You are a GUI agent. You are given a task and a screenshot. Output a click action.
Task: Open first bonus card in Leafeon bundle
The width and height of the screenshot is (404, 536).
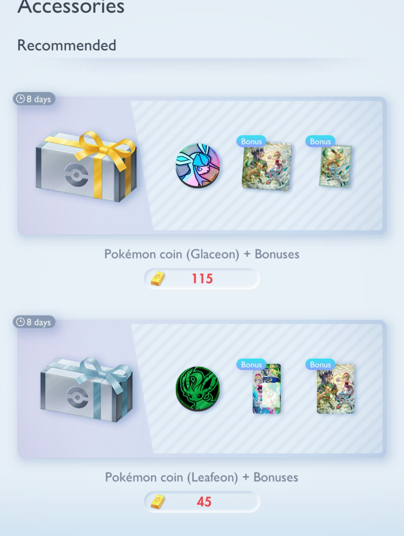(x=266, y=389)
